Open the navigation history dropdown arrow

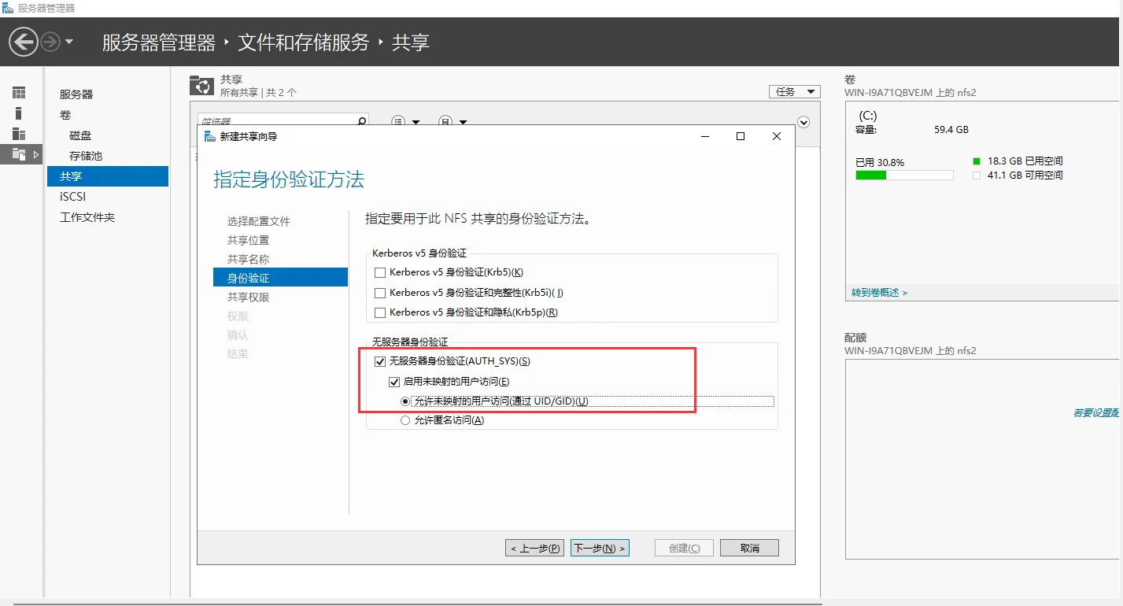click(69, 42)
